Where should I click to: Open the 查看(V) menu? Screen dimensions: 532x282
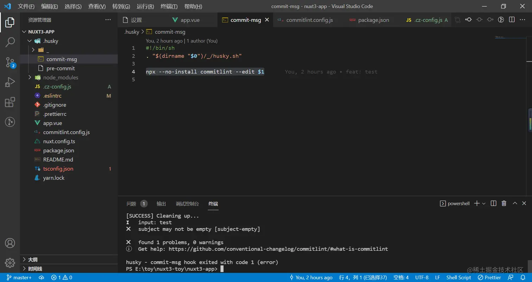click(97, 6)
